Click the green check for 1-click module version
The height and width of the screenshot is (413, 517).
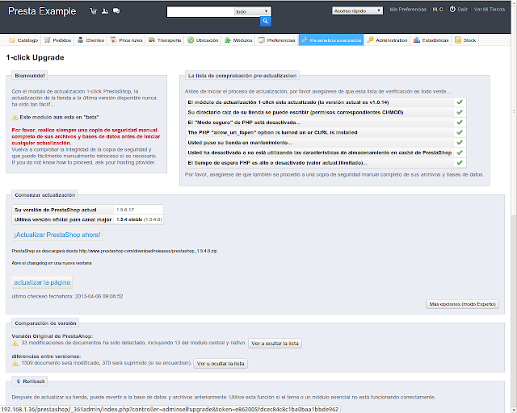[x=460, y=102]
